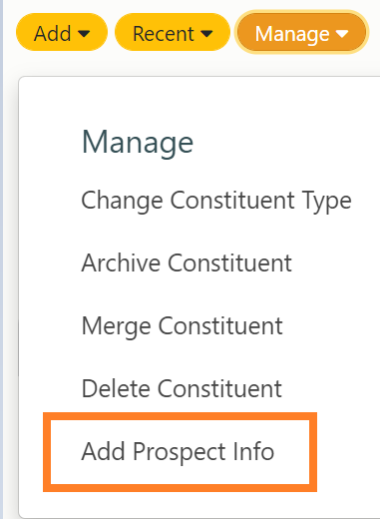The height and width of the screenshot is (519, 380).
Task: Click the yellow Add pill button
Action: [62, 32]
